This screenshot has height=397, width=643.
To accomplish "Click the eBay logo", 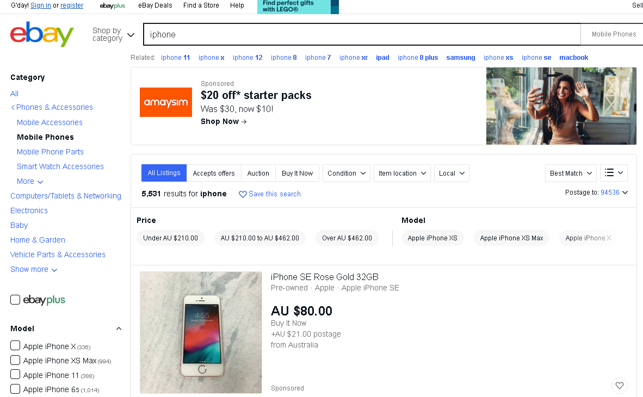I will (x=42, y=34).
